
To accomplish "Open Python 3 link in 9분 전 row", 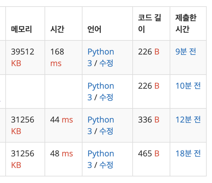I will tap(101, 57).
